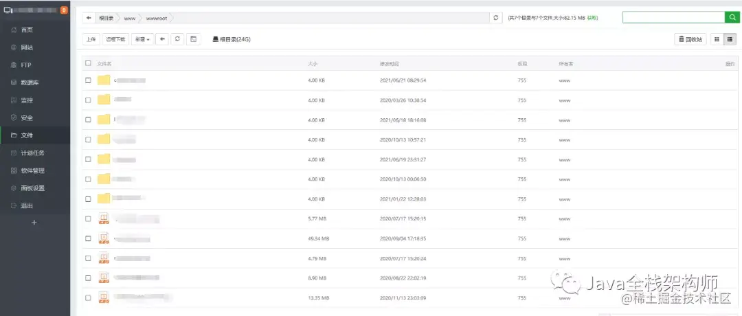This screenshot has width=742, height=316.
Task: Click the 文件名 column header
Action: (104, 63)
